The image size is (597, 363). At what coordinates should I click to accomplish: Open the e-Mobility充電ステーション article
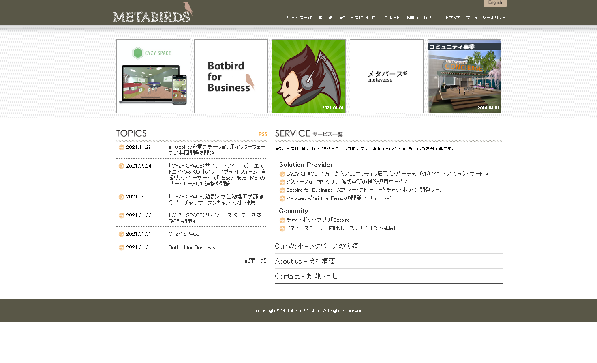coord(217,150)
